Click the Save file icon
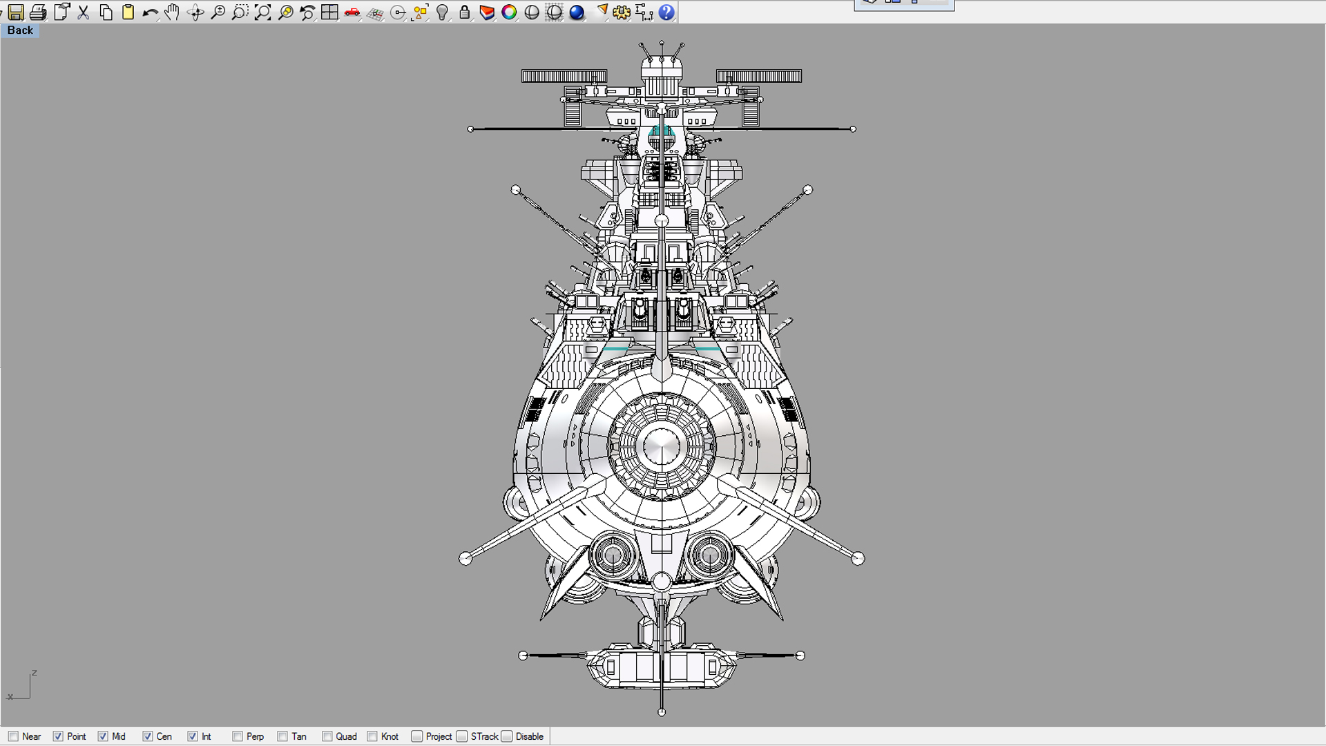Viewport: 1326px width, 746px height. tap(16, 12)
